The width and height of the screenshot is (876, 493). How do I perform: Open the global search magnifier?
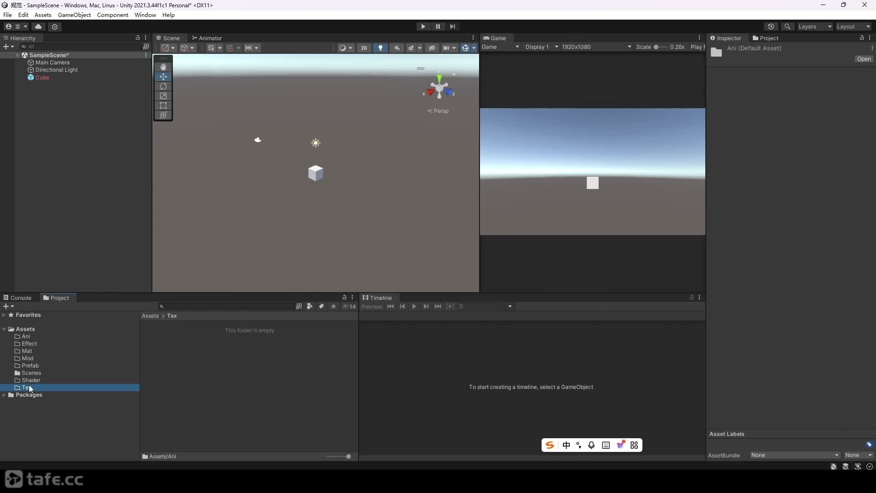pyautogui.click(x=787, y=26)
